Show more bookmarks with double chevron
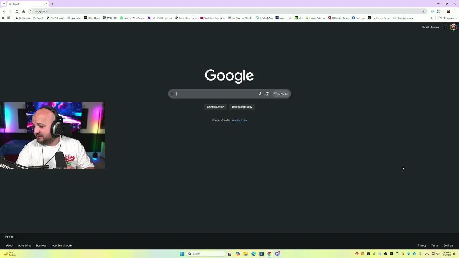 click(431, 18)
